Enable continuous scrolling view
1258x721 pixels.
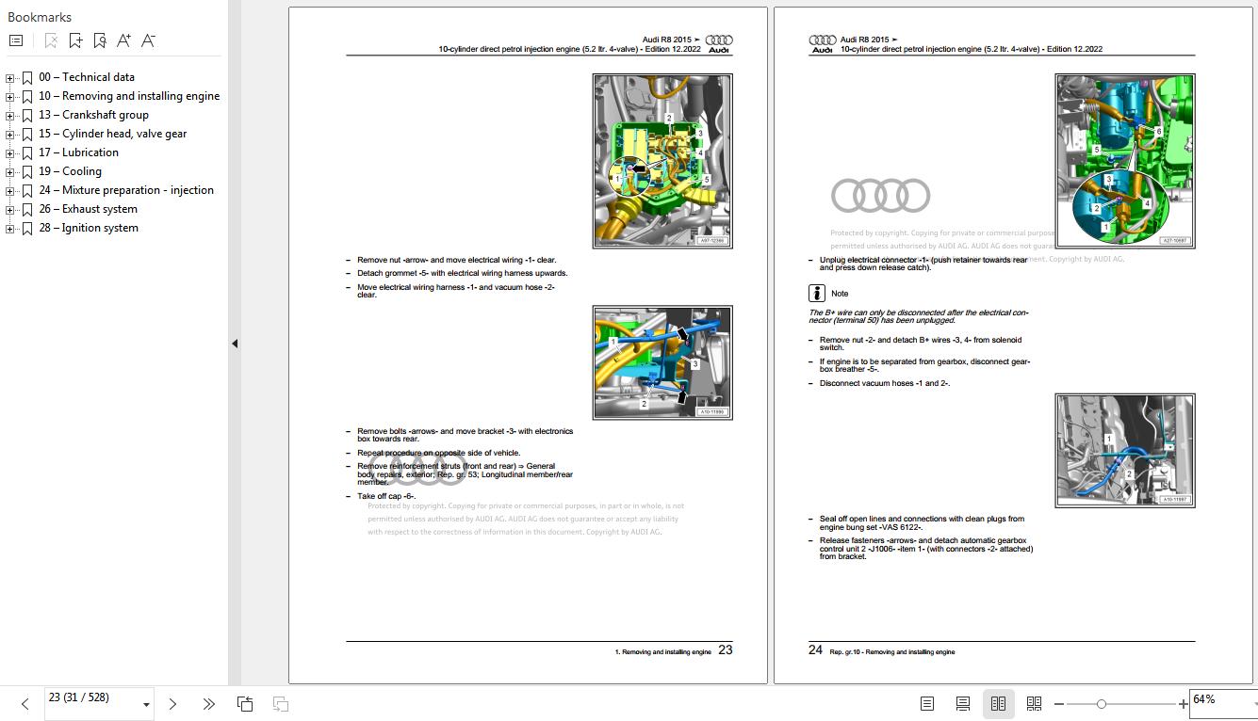tap(962, 704)
